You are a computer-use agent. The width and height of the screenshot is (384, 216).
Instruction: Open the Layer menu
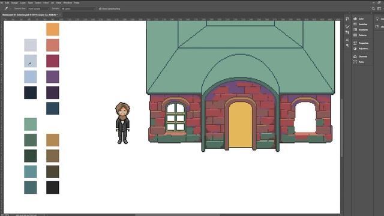(23, 2)
